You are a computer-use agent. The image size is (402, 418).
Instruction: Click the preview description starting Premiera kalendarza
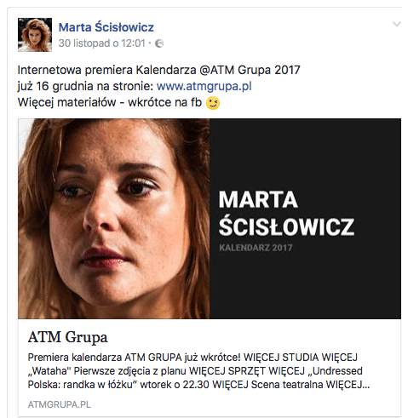point(198,371)
